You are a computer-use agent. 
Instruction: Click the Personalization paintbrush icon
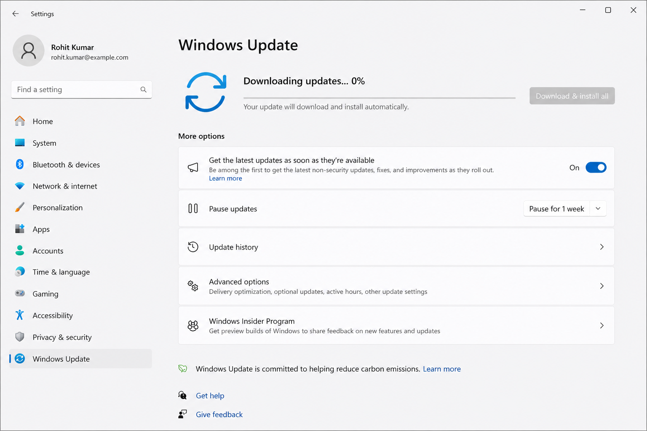[x=20, y=208]
